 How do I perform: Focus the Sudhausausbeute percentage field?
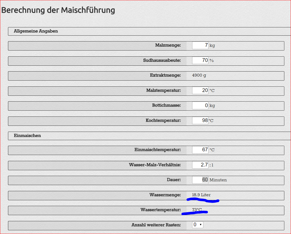[200, 60]
